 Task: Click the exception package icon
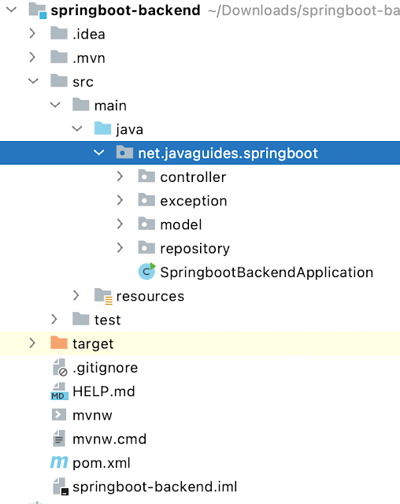(146, 200)
